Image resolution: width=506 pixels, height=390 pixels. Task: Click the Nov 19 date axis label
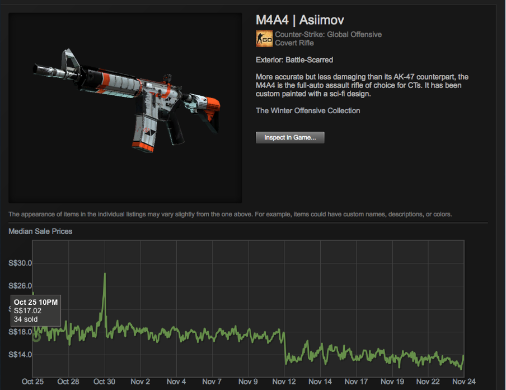(x=392, y=382)
